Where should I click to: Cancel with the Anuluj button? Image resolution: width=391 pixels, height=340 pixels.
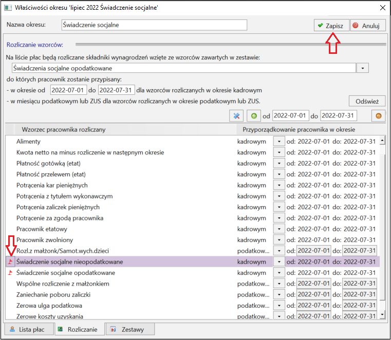(x=368, y=26)
